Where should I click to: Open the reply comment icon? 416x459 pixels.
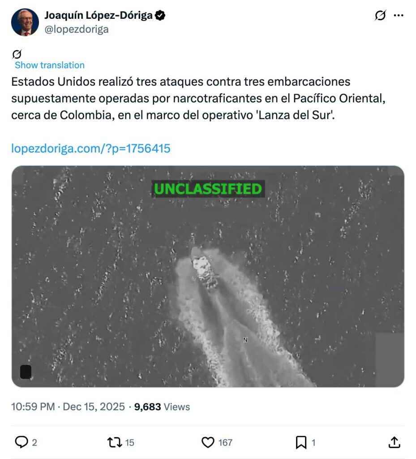[x=21, y=442]
